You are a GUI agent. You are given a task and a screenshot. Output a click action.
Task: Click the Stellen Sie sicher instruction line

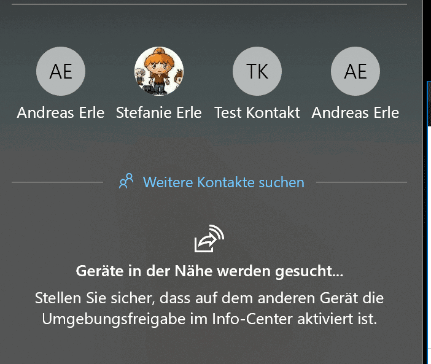pyautogui.click(x=209, y=298)
